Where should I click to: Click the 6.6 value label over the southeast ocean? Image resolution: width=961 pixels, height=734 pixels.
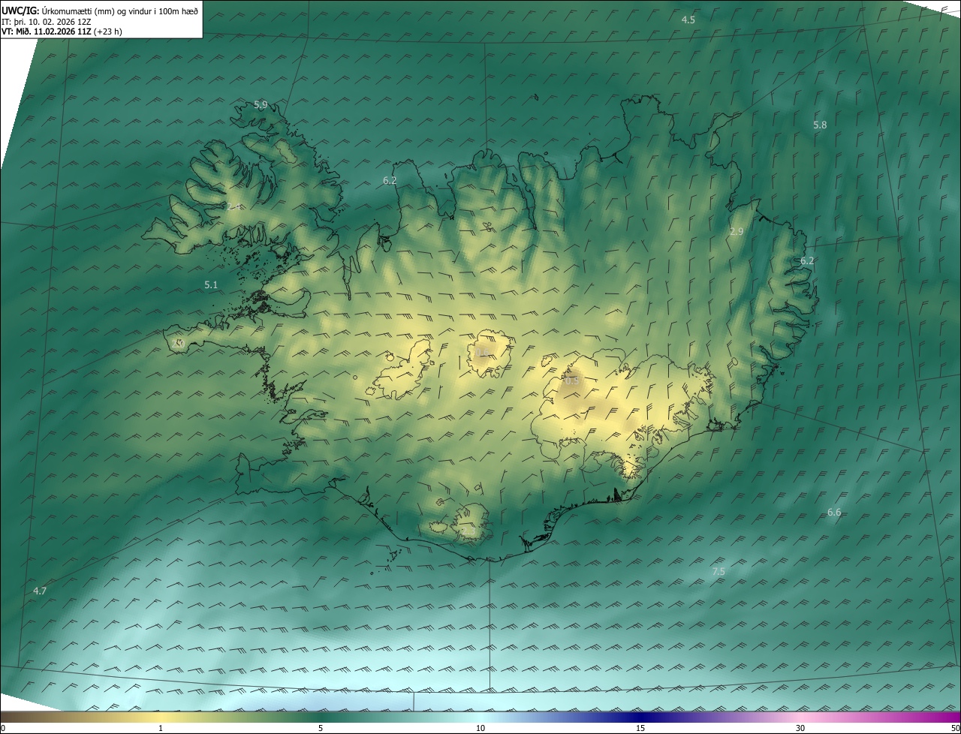pyautogui.click(x=834, y=513)
